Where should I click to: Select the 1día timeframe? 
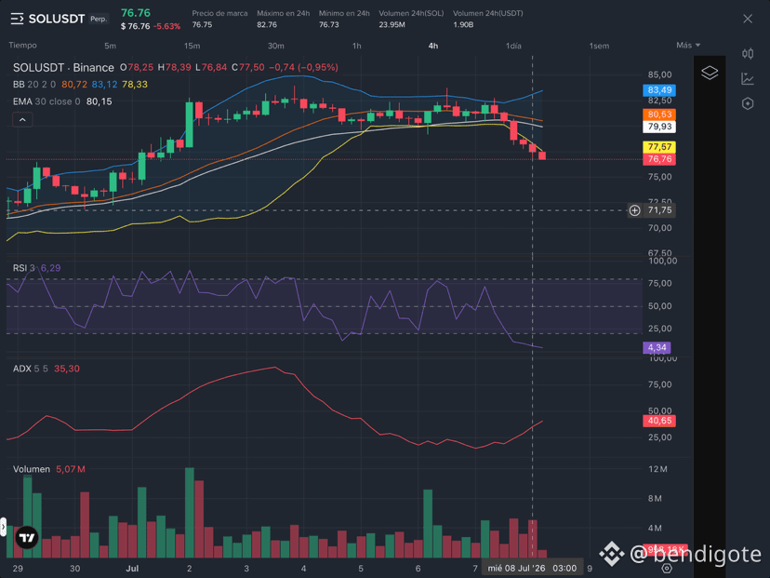(x=513, y=46)
